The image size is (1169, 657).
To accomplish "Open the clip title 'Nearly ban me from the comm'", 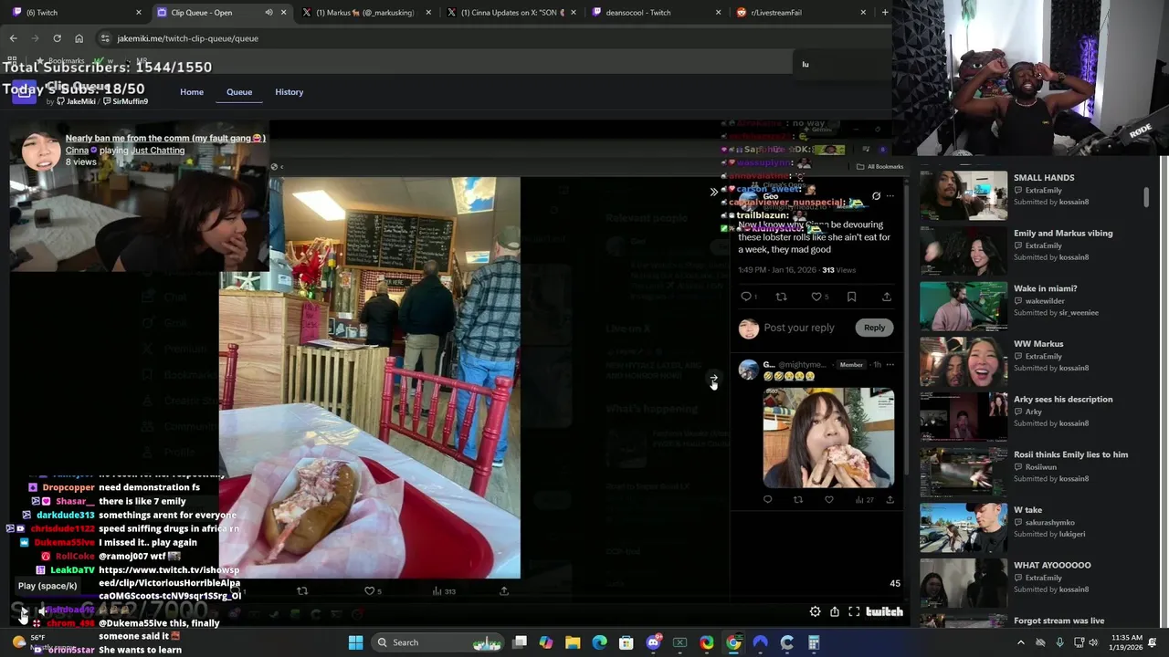I will [165, 139].
